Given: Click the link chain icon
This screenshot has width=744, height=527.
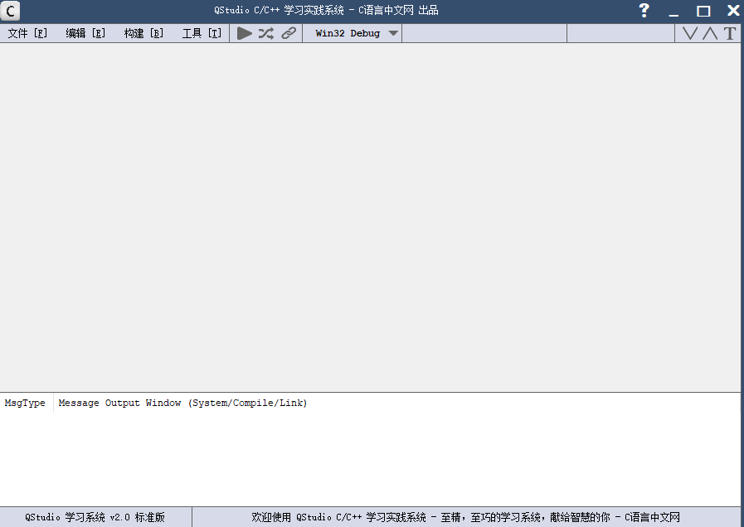Looking at the screenshot, I should pos(289,33).
